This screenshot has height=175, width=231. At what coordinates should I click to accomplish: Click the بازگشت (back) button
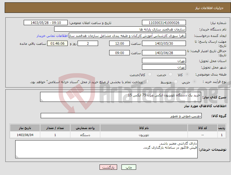[x=108, y=167]
